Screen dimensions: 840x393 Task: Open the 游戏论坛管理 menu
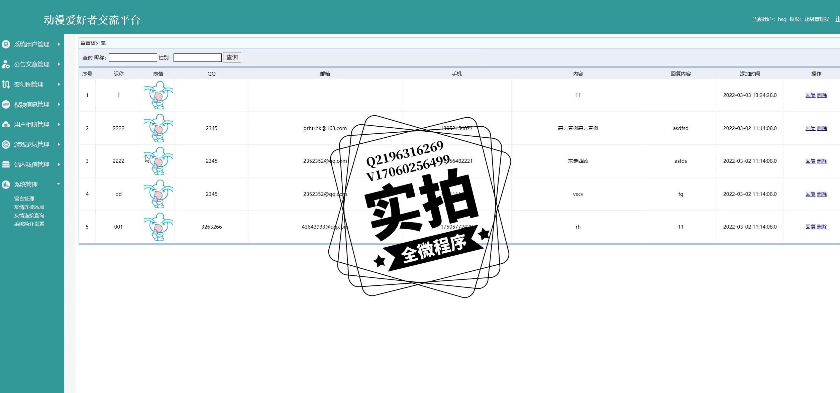point(32,144)
